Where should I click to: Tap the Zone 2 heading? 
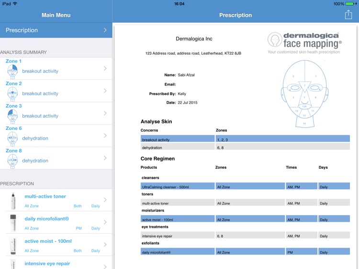pos(14,84)
